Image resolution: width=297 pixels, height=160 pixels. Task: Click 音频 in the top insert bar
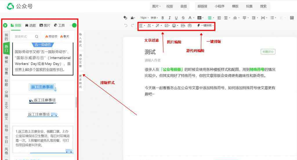[184, 6]
